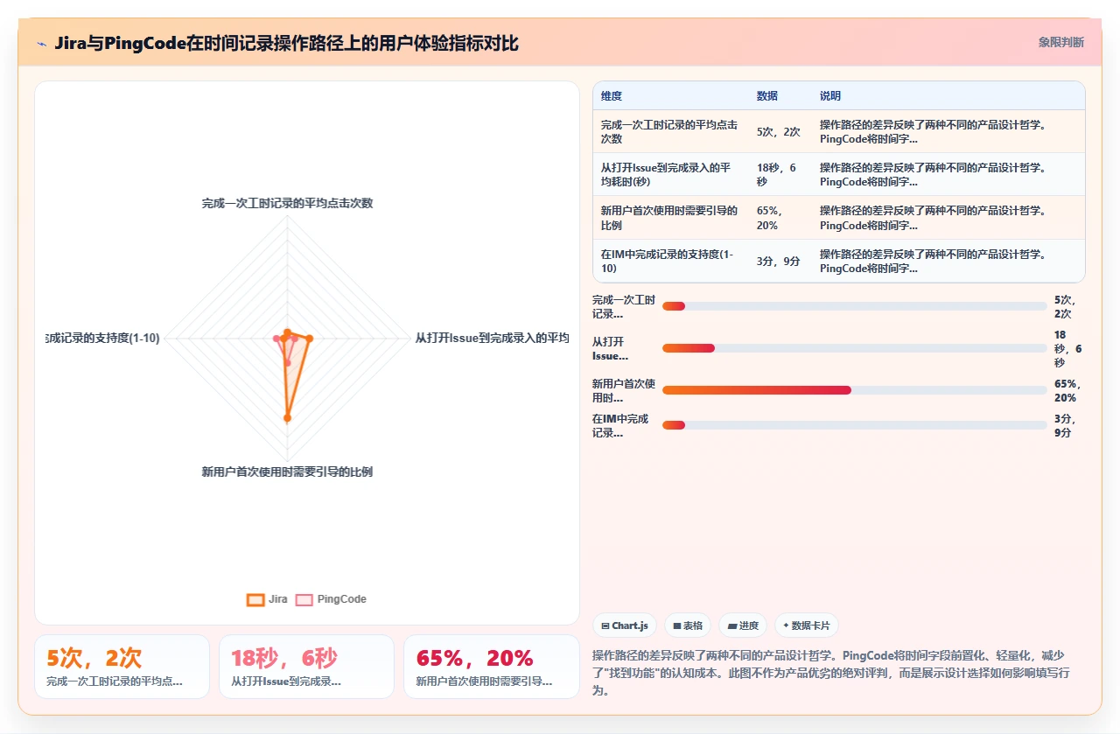
Task: Click the 在IM中完成记录 progress bar
Action: 854,425
